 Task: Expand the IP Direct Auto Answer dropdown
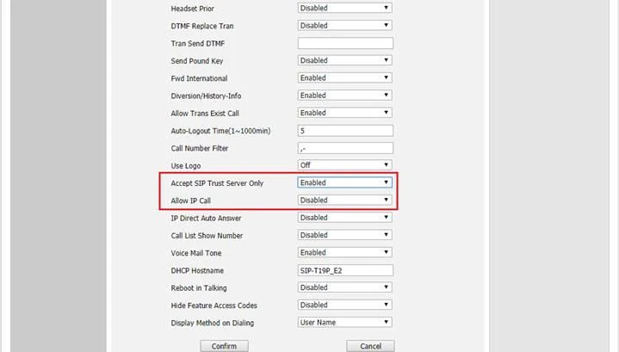point(344,218)
